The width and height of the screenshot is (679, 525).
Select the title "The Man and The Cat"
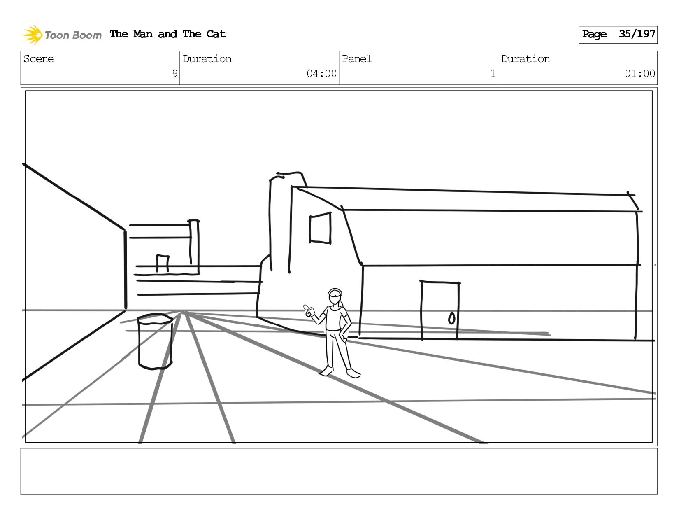(x=167, y=34)
